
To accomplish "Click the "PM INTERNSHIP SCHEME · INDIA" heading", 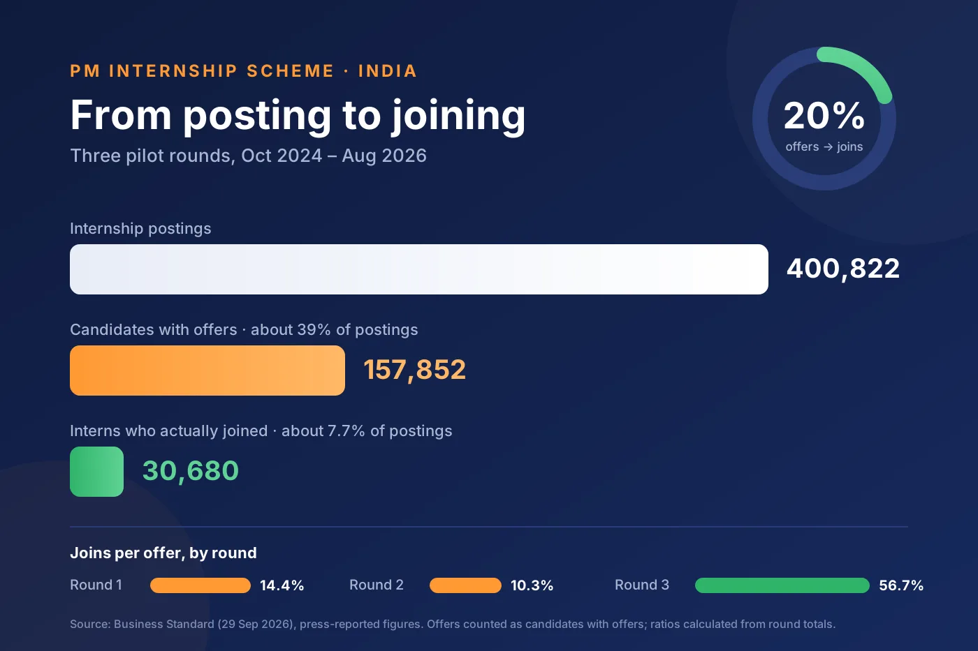I will (x=243, y=71).
